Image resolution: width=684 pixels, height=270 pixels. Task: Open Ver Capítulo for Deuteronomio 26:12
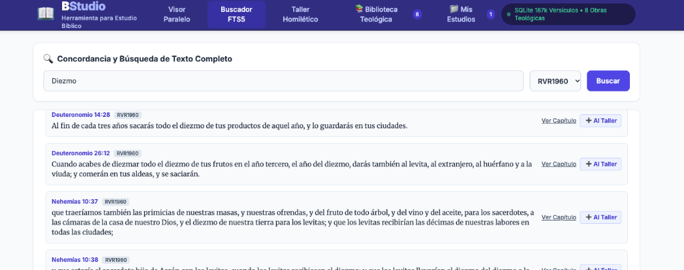[559, 164]
